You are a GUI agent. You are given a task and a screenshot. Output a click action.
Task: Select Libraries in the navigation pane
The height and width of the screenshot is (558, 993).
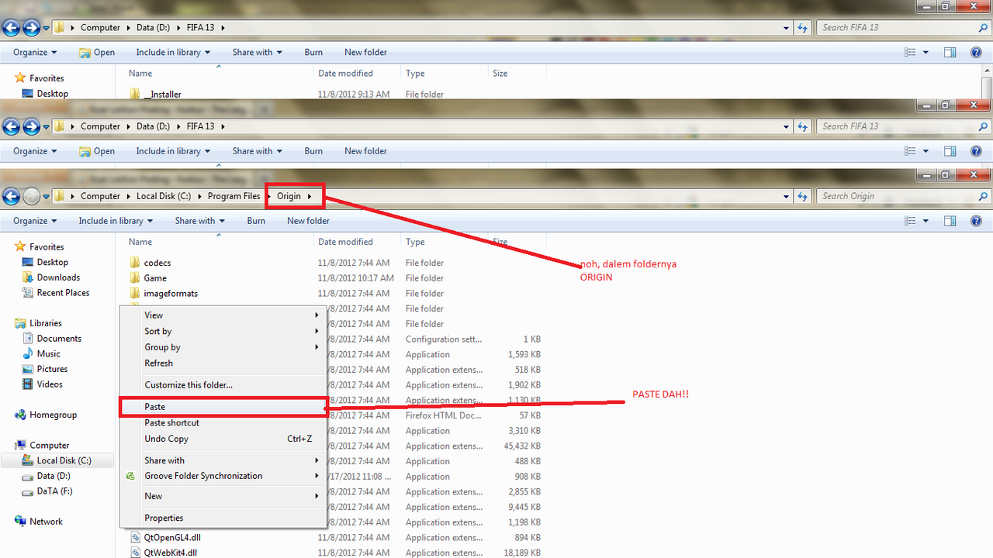(x=45, y=323)
